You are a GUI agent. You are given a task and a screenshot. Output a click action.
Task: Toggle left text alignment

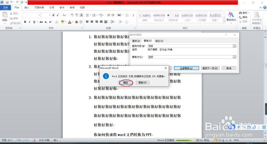tap(87, 22)
